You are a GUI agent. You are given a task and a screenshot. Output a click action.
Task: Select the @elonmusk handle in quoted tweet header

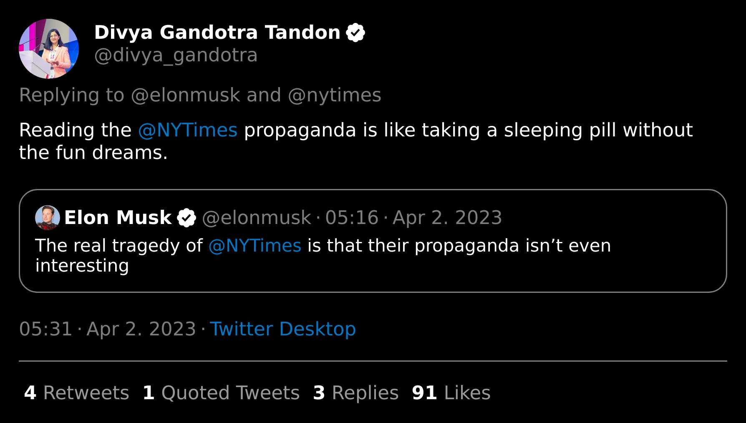click(x=257, y=218)
